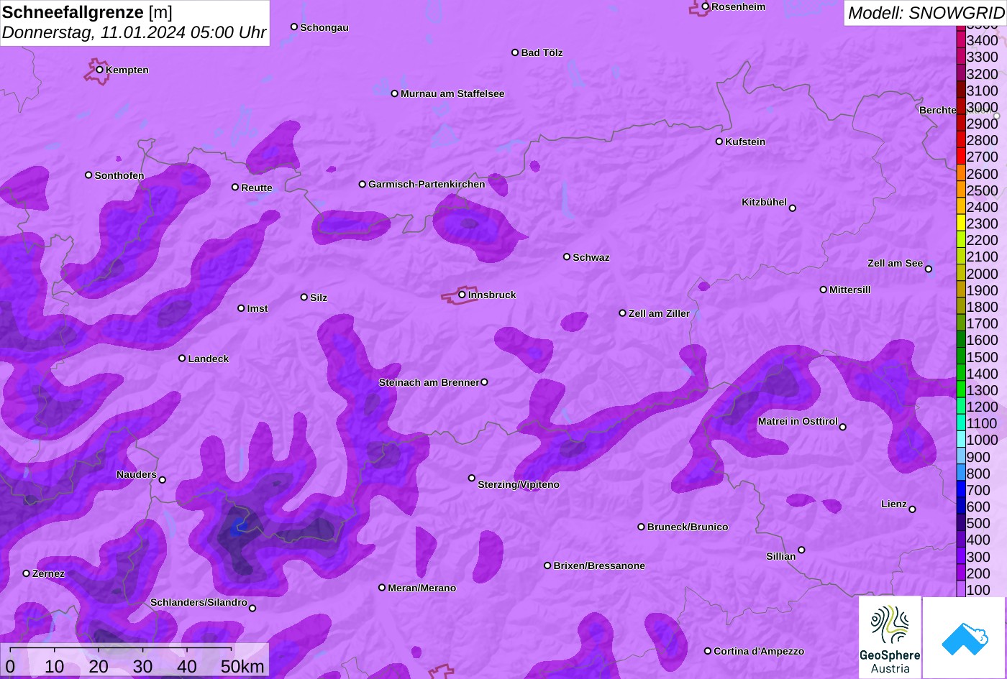Click the 800 m legend color swatch
The height and width of the screenshot is (679, 1007).
pyautogui.click(x=961, y=474)
